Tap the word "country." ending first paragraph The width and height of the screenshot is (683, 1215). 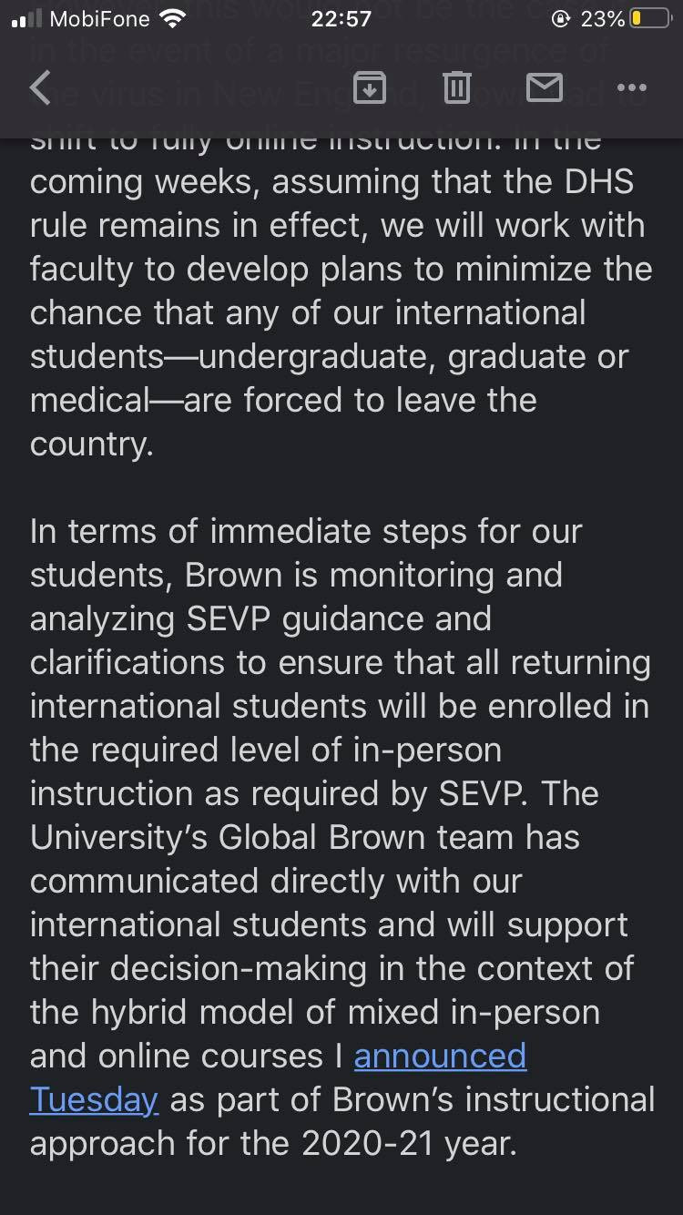point(92,444)
